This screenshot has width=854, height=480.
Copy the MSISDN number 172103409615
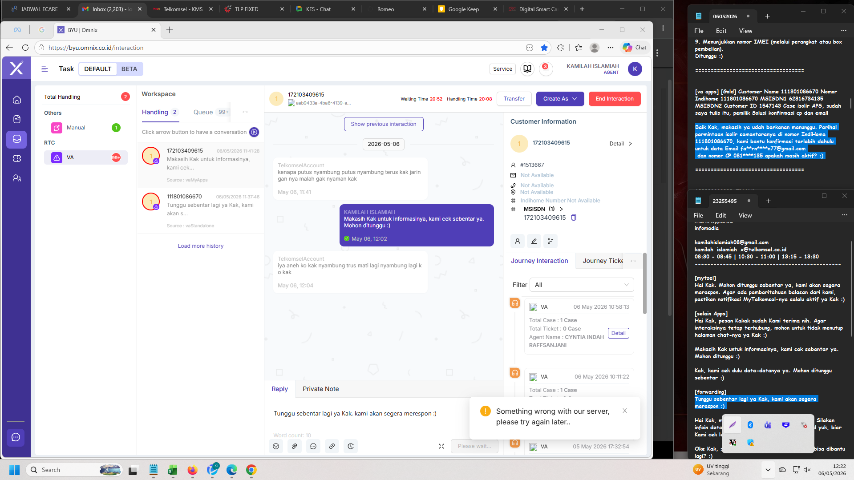[x=574, y=218]
